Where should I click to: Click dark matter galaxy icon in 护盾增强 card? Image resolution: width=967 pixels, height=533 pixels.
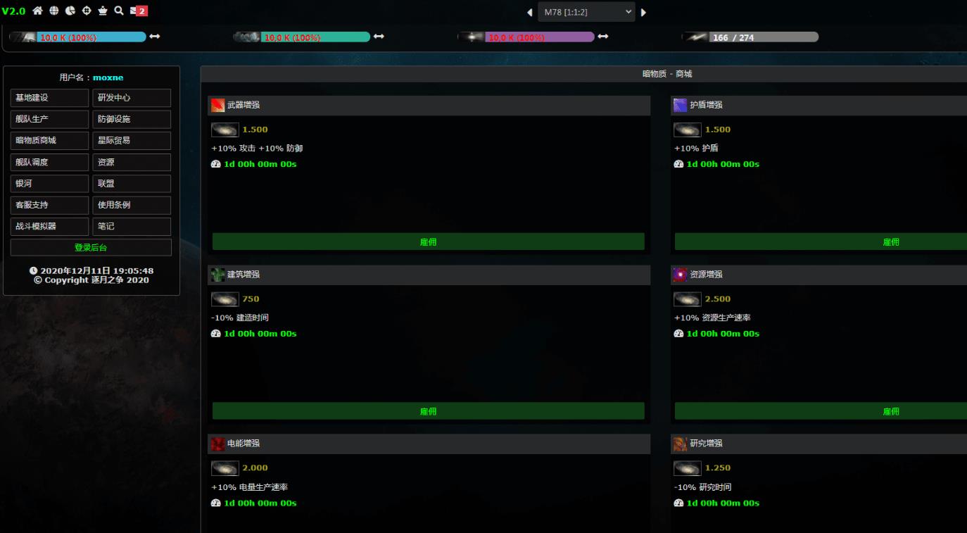(x=688, y=130)
